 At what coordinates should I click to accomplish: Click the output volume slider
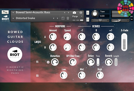click(x=120, y=21)
